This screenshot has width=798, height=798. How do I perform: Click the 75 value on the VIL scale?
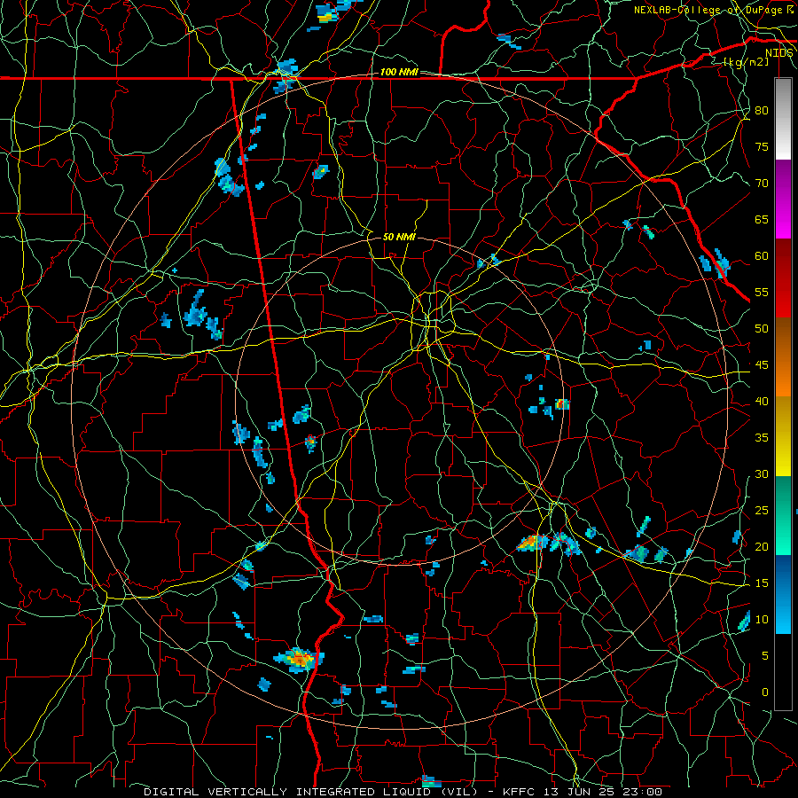762,146
